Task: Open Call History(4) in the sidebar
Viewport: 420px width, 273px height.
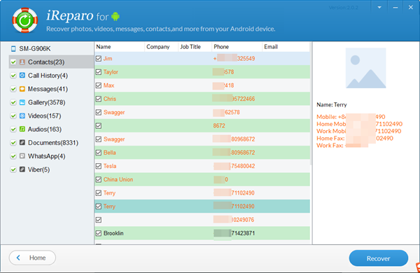Action: (48, 76)
